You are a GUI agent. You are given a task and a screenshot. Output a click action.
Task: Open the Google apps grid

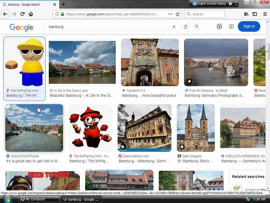232,26
